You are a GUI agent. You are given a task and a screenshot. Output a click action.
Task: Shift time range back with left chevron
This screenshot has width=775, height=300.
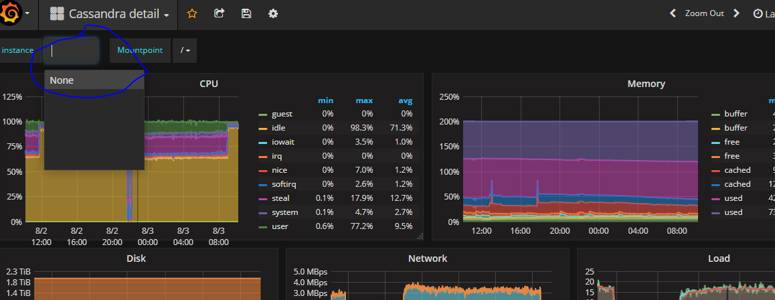coord(673,13)
